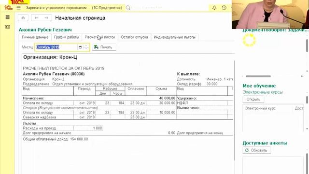Go to home page icon button
Viewport: 309px width, 174px height.
tap(23, 18)
